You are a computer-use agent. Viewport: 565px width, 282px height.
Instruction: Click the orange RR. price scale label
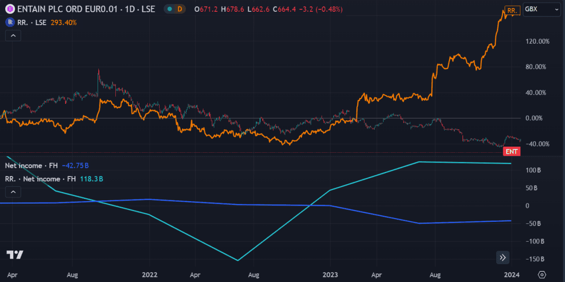tap(511, 10)
